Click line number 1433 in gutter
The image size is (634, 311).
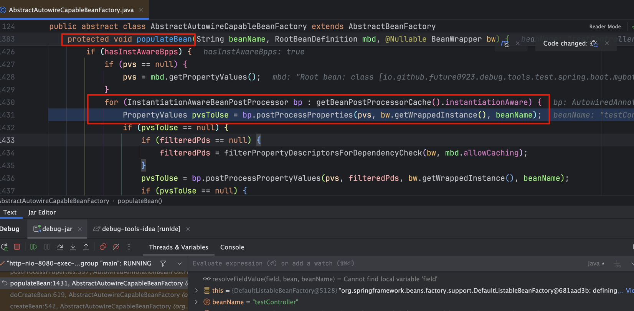point(8,140)
